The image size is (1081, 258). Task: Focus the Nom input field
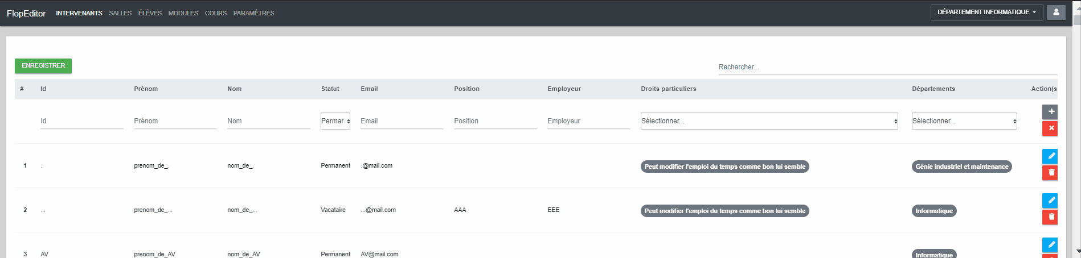click(x=269, y=121)
